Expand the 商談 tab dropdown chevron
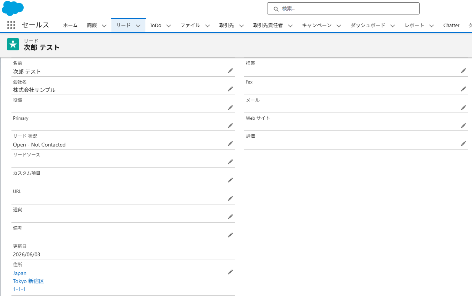The height and width of the screenshot is (296, 472). click(x=104, y=26)
